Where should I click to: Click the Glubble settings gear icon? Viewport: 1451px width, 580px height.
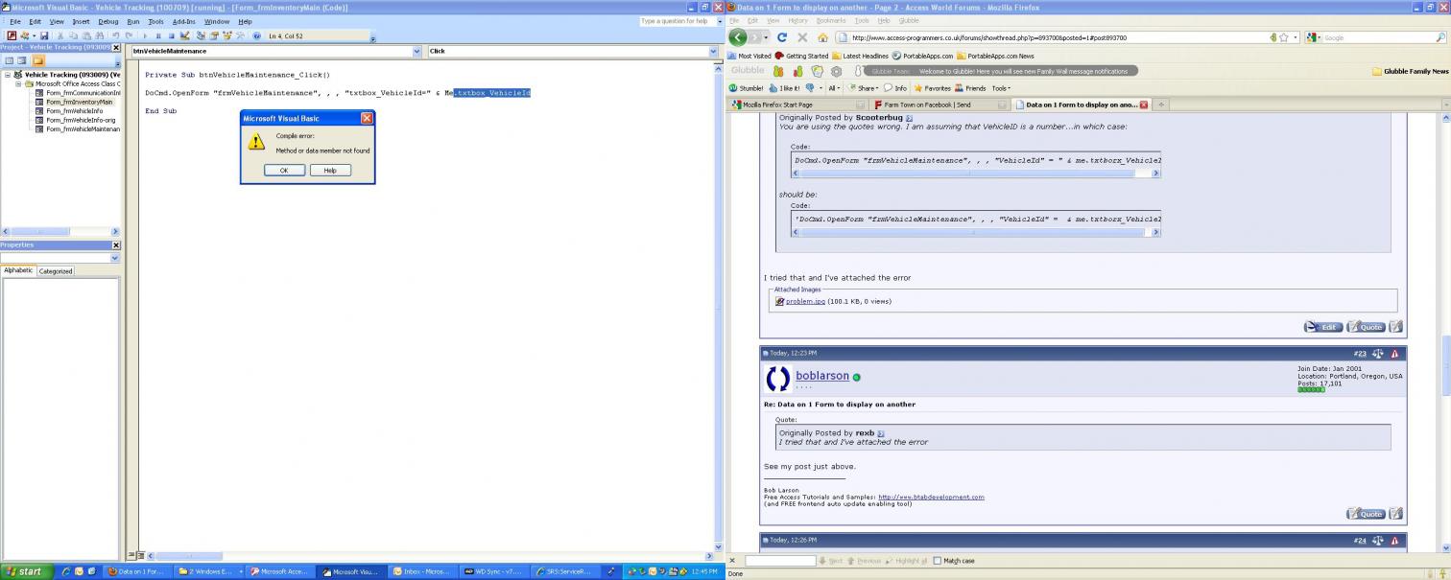tap(836, 71)
